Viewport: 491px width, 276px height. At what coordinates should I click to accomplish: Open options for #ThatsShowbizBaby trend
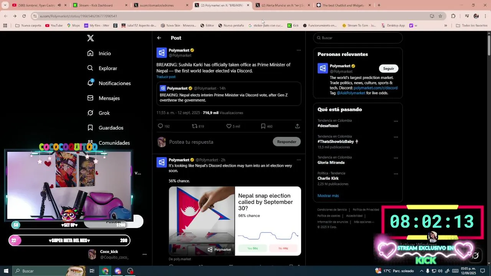(396, 137)
